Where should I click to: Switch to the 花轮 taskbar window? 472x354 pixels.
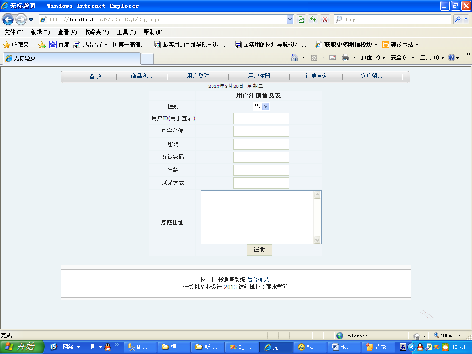378,347
